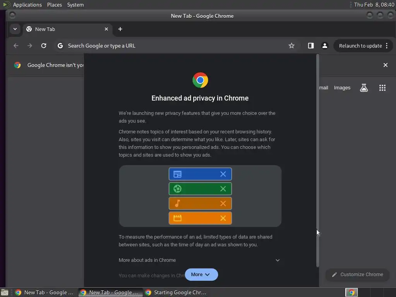Click the Customize Chrome button
This screenshot has height=297, width=396.
(357, 275)
